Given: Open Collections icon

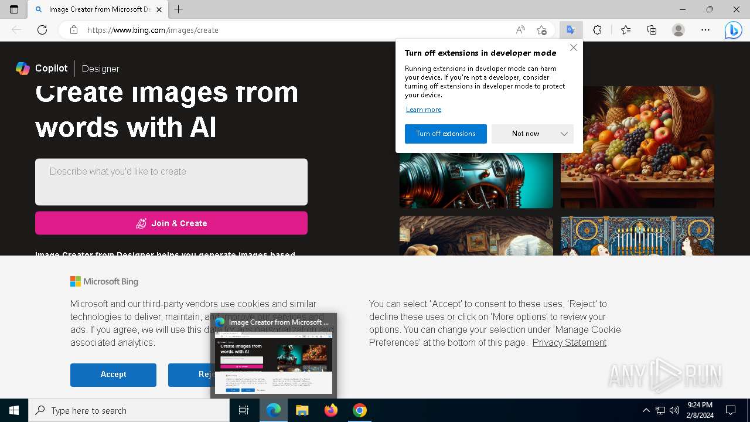Looking at the screenshot, I should coord(652,30).
